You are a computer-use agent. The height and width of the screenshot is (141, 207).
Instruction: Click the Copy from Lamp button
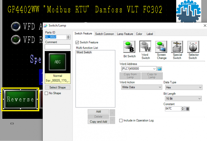130,76
